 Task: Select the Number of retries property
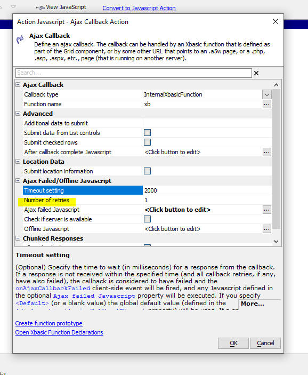coord(46,200)
